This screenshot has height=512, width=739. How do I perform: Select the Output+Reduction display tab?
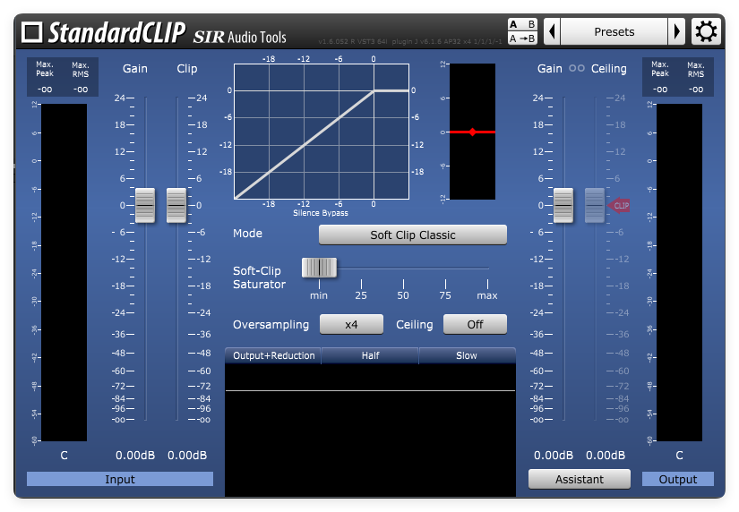tap(273, 355)
